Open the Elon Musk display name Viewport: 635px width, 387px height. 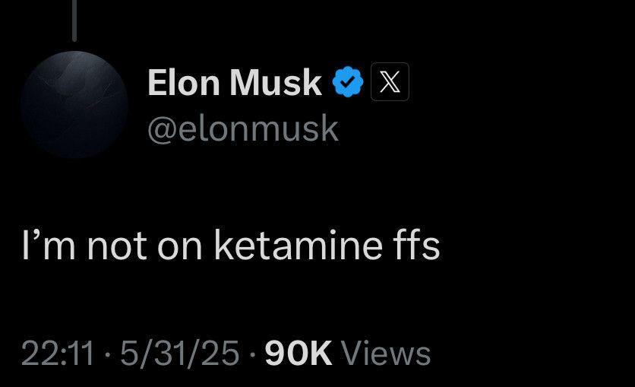pyautogui.click(x=235, y=82)
